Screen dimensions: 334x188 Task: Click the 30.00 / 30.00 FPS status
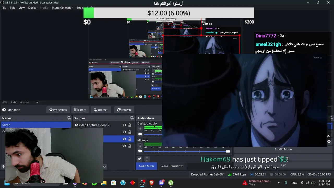tap(319, 174)
